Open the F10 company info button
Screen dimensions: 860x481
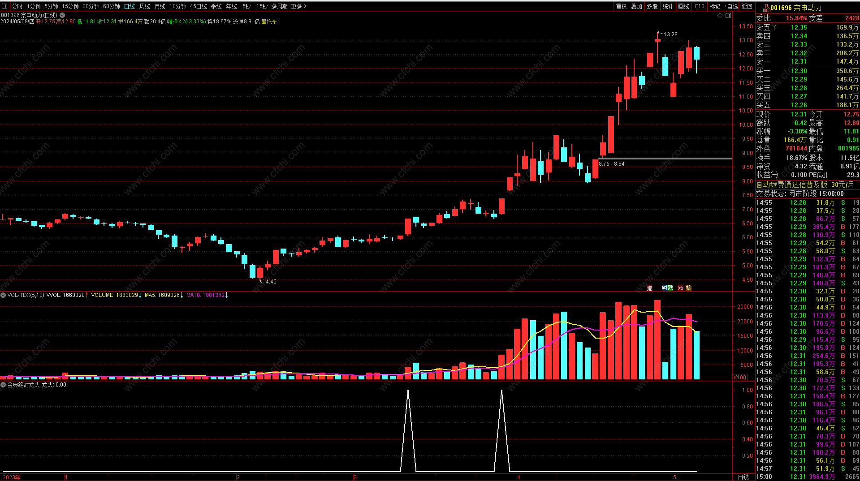coord(700,6)
